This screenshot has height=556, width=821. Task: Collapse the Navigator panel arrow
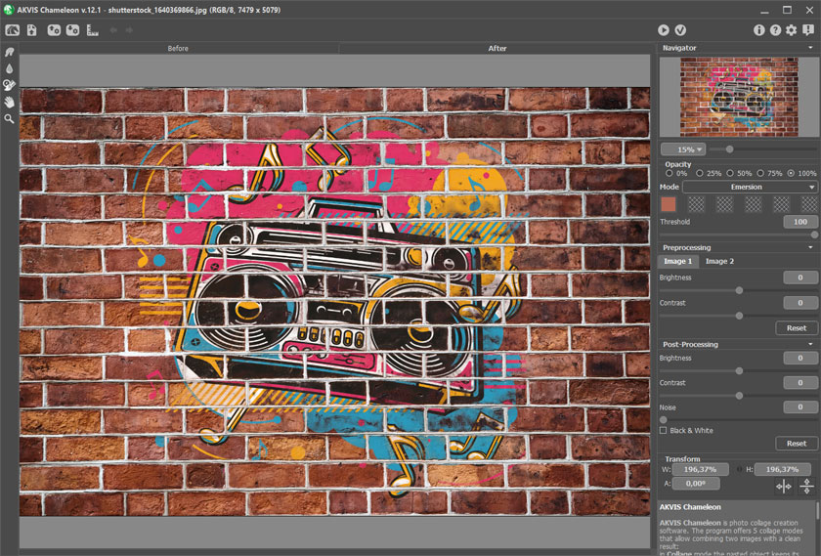(810, 48)
